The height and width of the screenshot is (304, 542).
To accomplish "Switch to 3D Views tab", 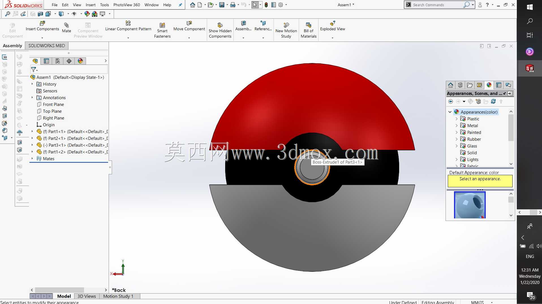I will click(87, 296).
